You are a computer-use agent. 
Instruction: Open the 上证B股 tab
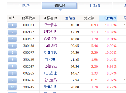[x=95, y=6]
